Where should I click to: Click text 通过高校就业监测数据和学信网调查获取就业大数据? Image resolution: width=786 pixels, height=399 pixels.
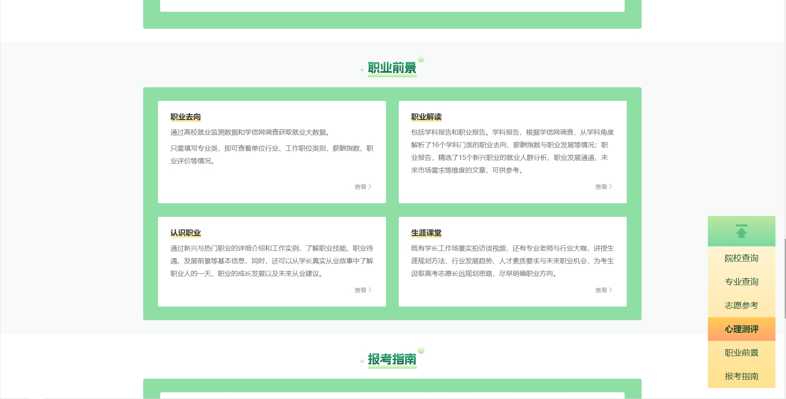pos(251,132)
